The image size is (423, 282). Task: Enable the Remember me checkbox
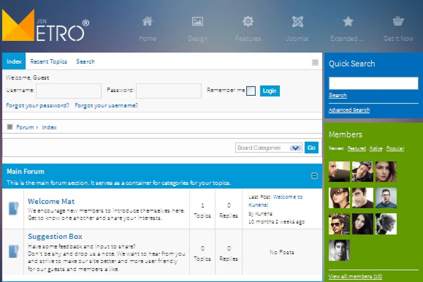[251, 91]
